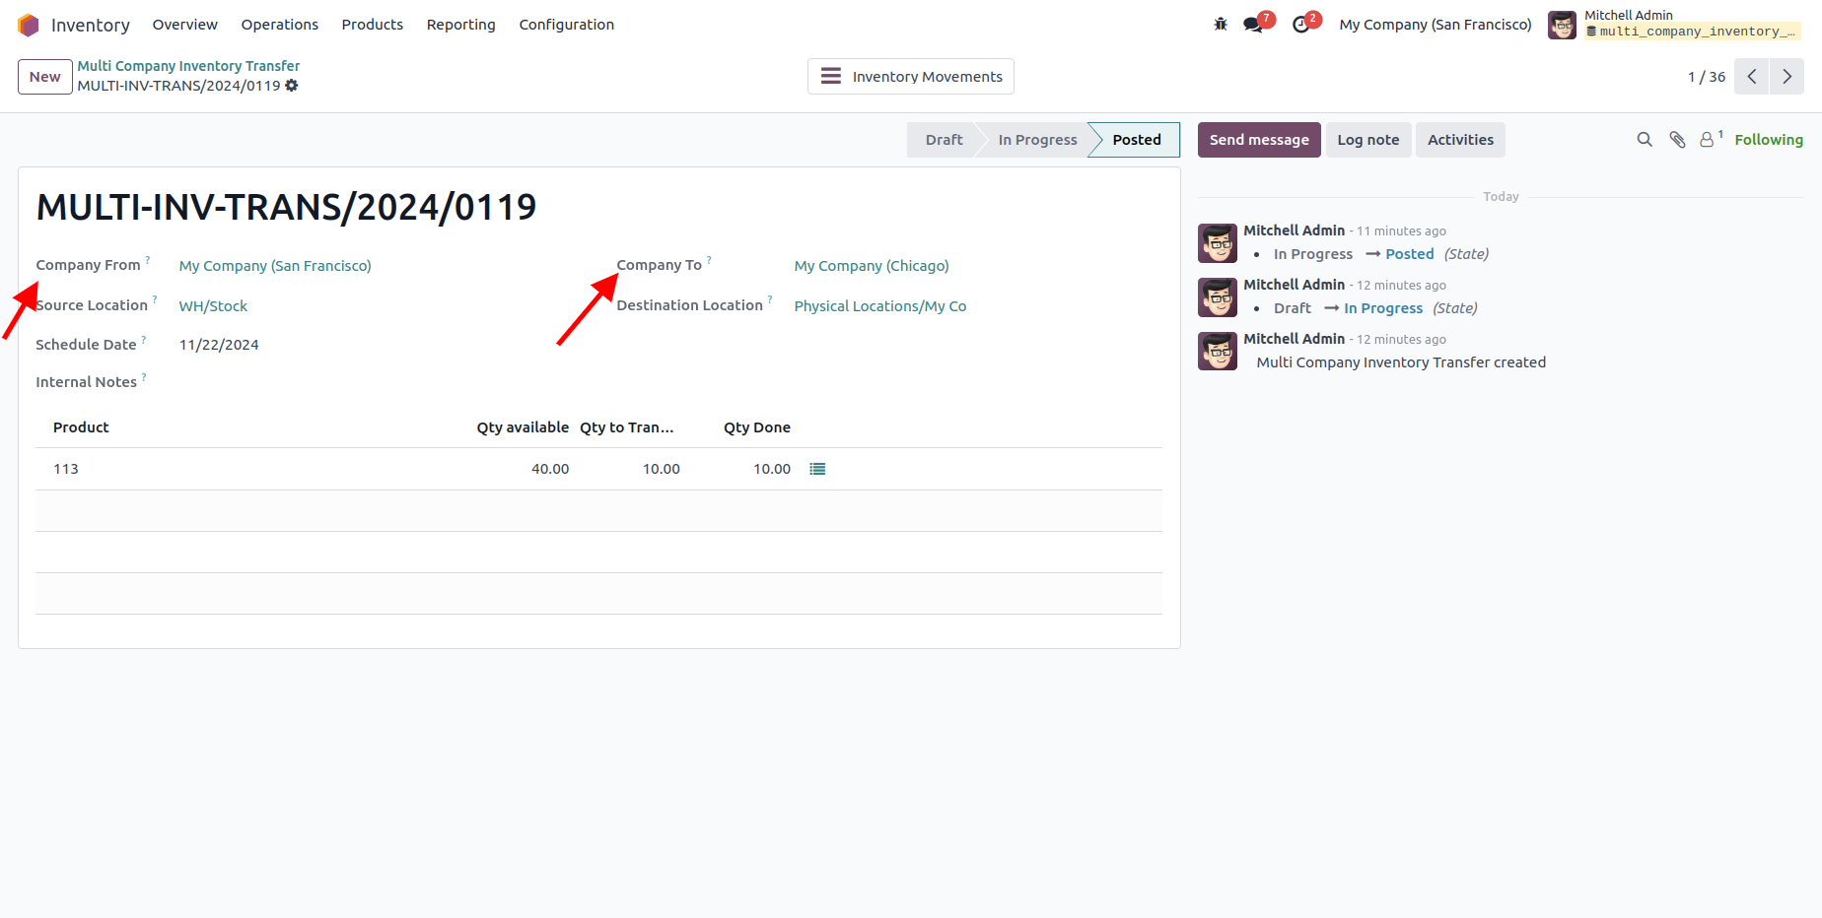Toggle the Following subscription
The height and width of the screenshot is (918, 1822).
pyautogui.click(x=1768, y=140)
